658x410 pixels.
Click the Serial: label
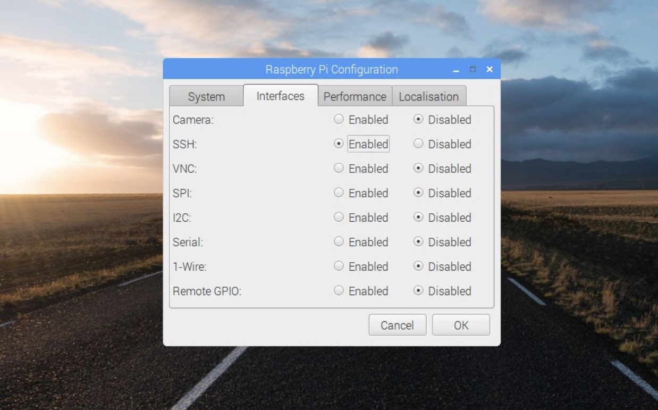coord(188,242)
